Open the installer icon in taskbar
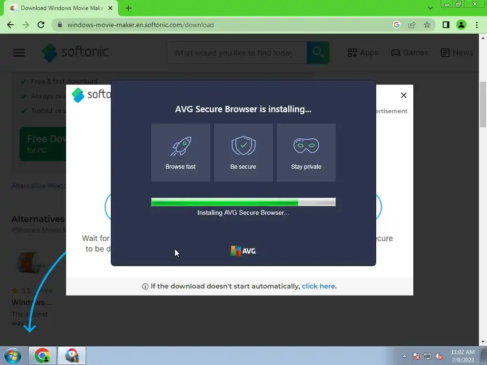 pos(72,355)
